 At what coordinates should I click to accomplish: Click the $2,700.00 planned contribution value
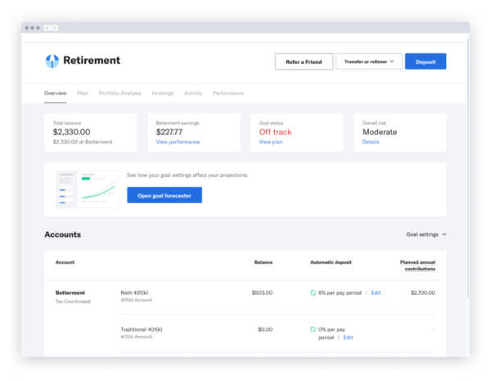pos(423,293)
